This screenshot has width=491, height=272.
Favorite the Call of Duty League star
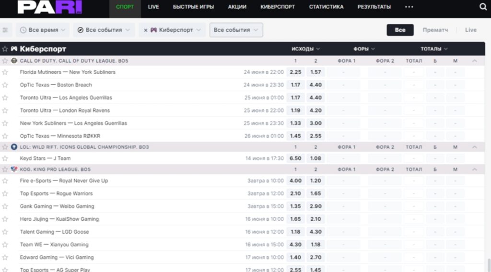[x=5, y=61]
